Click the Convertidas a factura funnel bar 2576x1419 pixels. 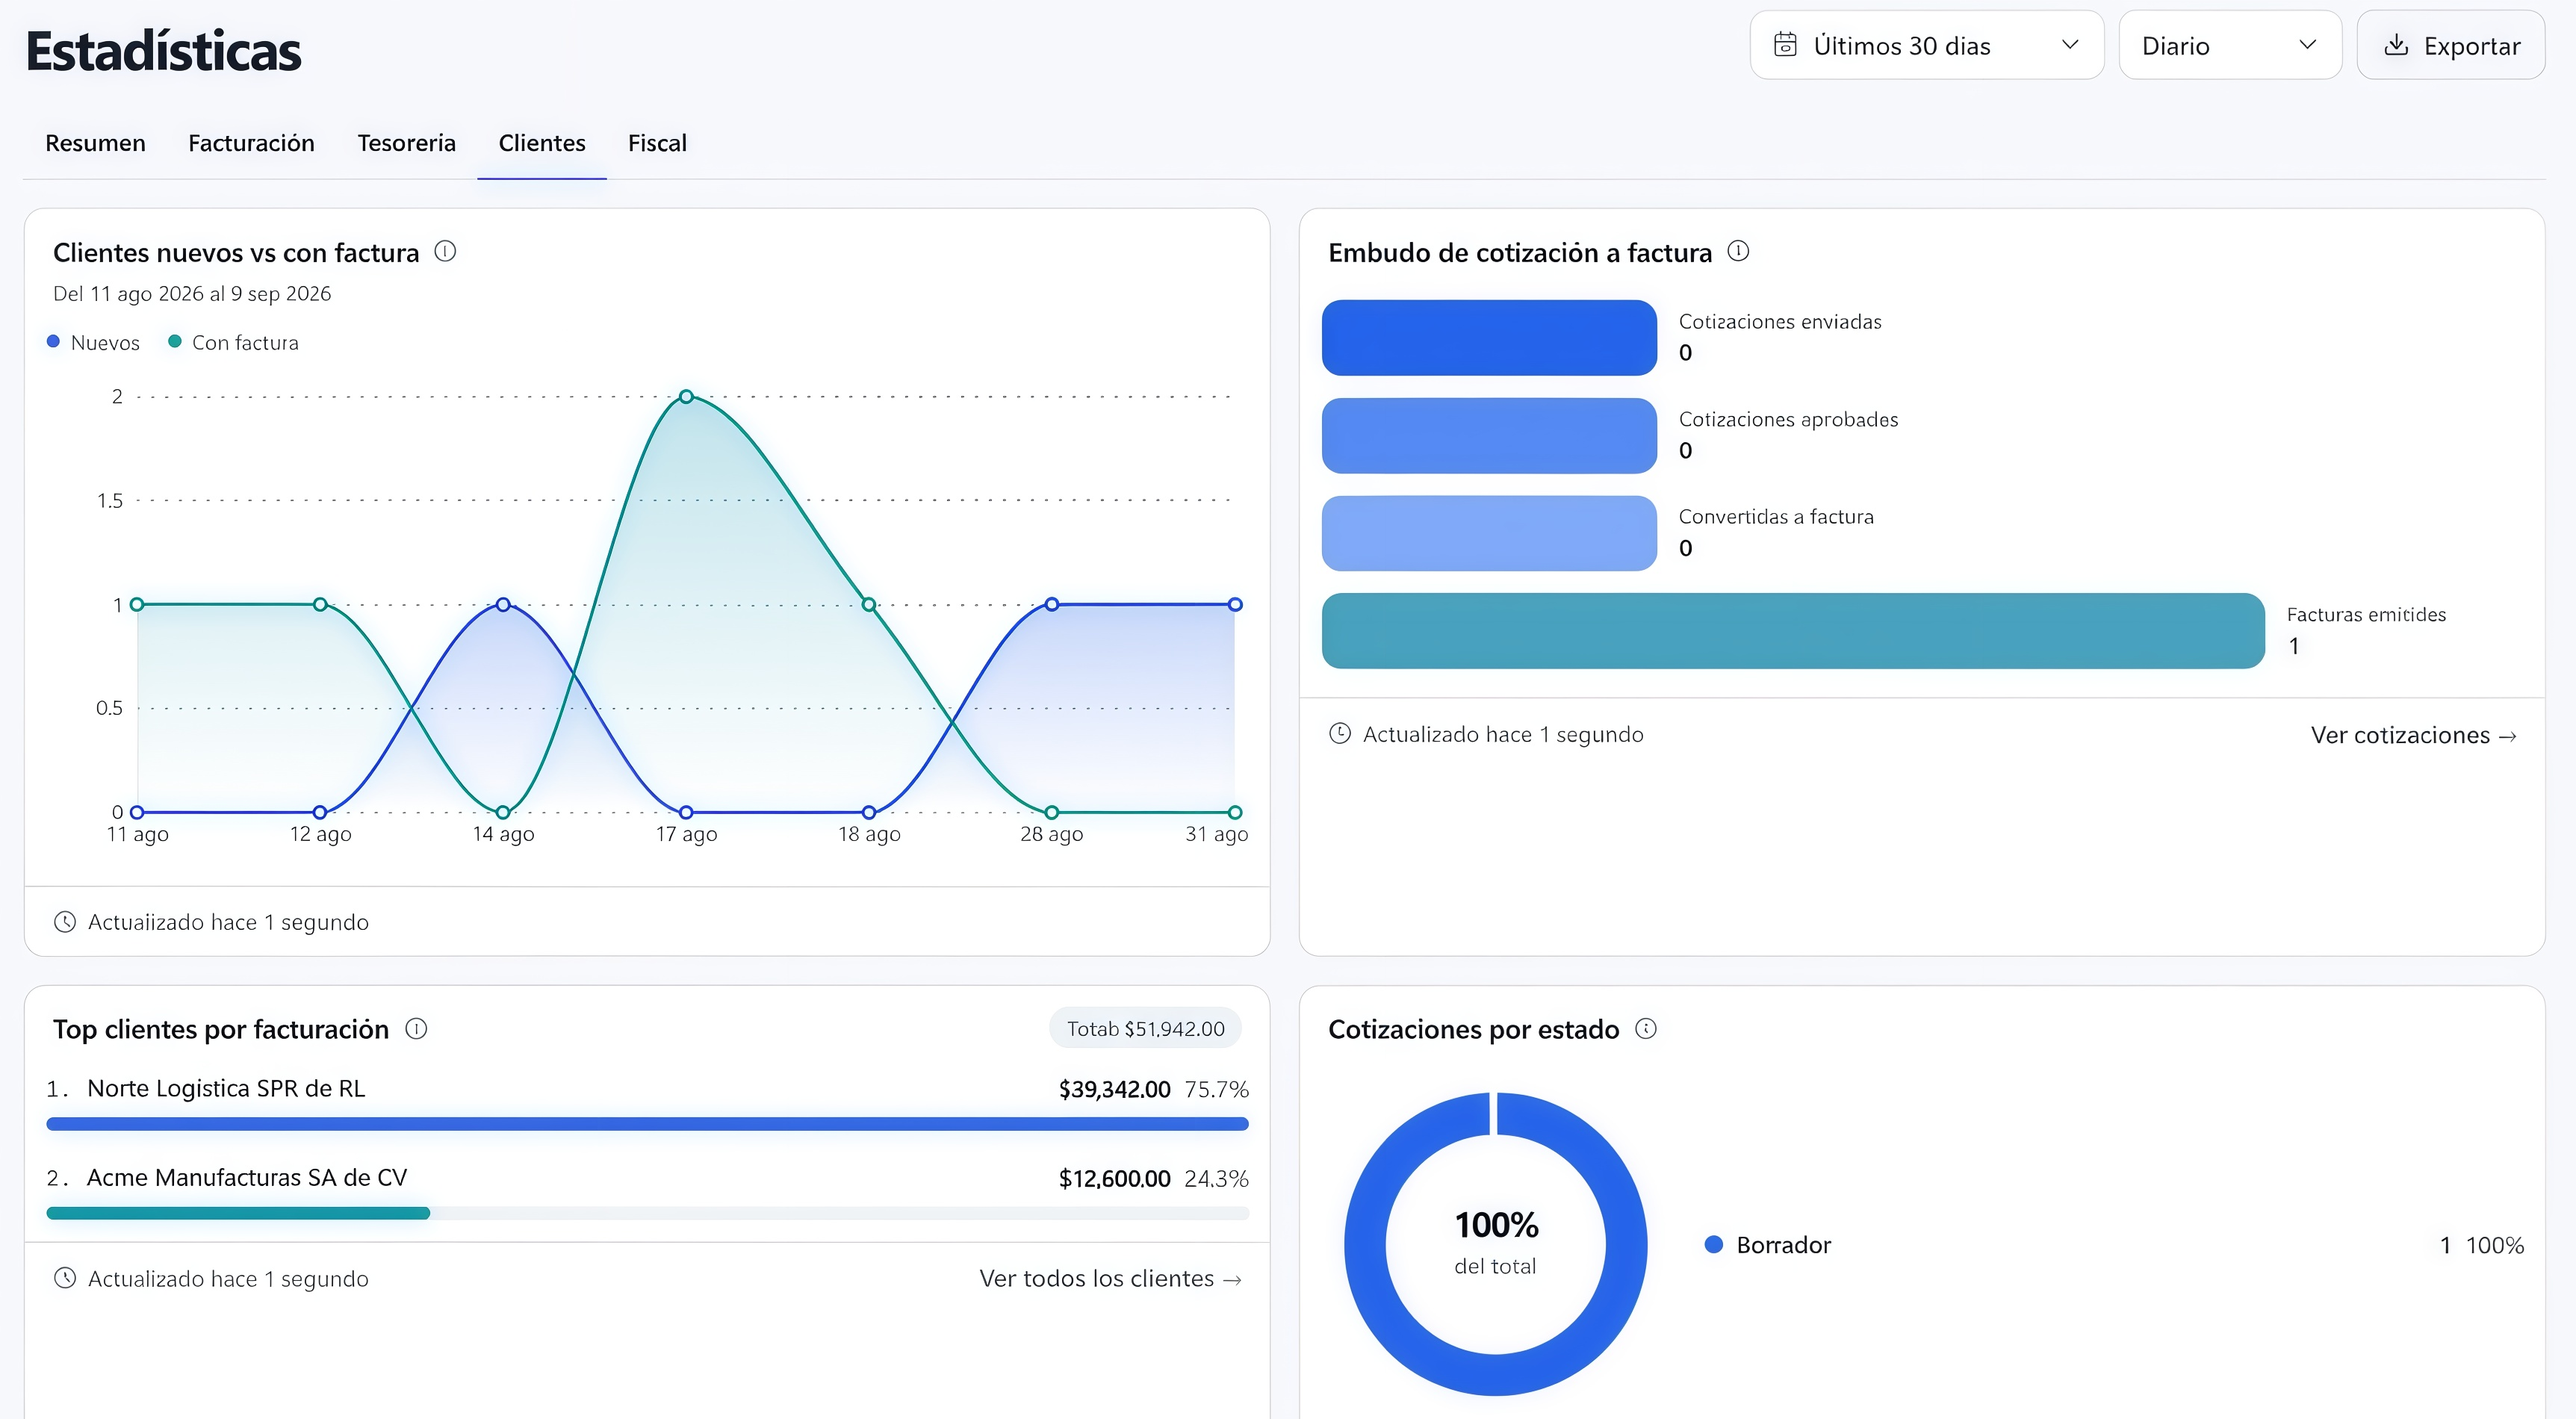coord(1489,533)
